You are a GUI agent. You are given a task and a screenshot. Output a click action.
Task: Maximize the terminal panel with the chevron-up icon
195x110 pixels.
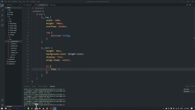pyautogui.click(x=191, y=86)
